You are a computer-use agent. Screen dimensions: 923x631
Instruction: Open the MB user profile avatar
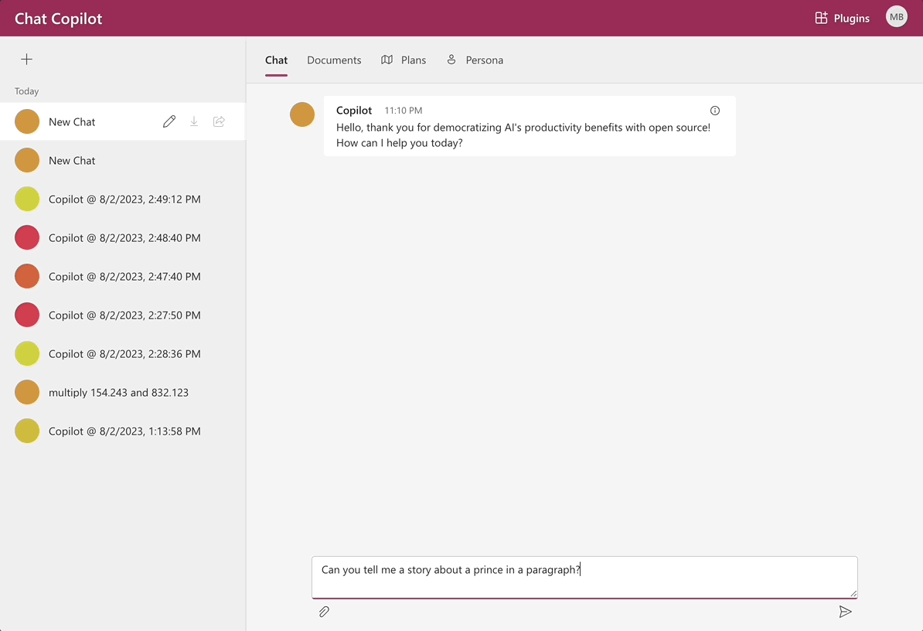pos(896,17)
